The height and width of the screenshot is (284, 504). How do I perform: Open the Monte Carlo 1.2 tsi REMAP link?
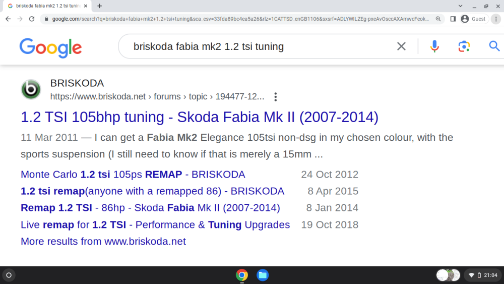point(133,175)
